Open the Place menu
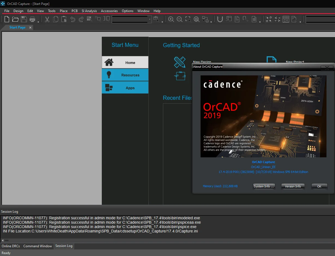The height and width of the screenshot is (256, 335). (x=64, y=11)
